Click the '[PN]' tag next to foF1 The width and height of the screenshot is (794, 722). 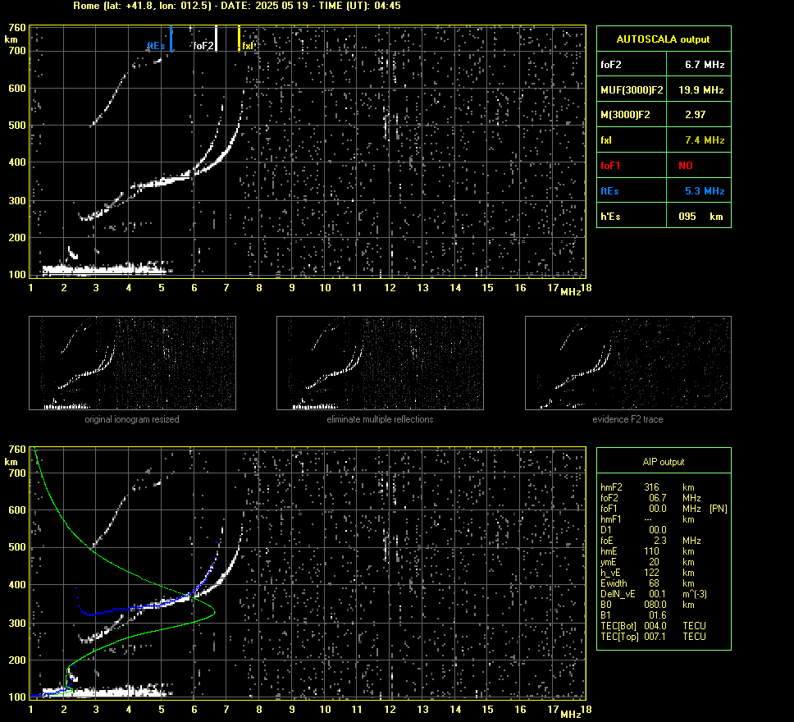719,509
